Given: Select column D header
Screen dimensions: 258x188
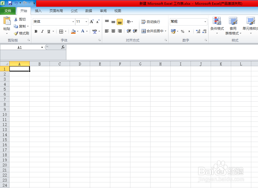Looking at the screenshot, I should point(80,64).
